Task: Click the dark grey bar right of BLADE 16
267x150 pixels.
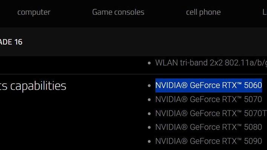Action: click(x=145, y=42)
